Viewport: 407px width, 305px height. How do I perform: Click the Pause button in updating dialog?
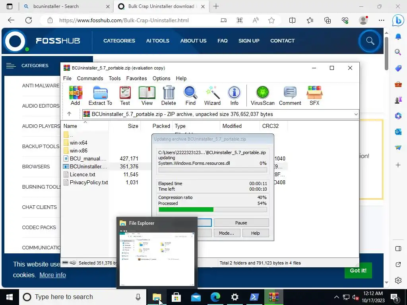[241, 223]
